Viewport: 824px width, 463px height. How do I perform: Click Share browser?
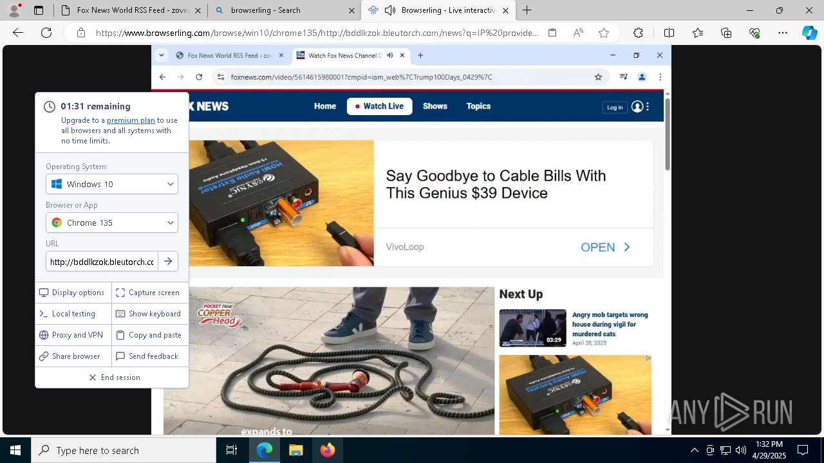click(x=73, y=356)
